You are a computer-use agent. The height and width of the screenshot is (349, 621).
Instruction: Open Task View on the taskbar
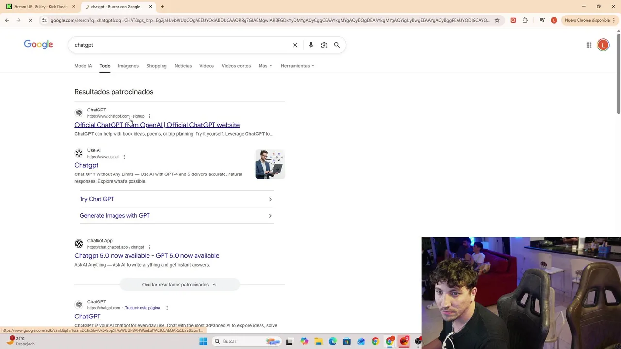[x=289, y=342]
